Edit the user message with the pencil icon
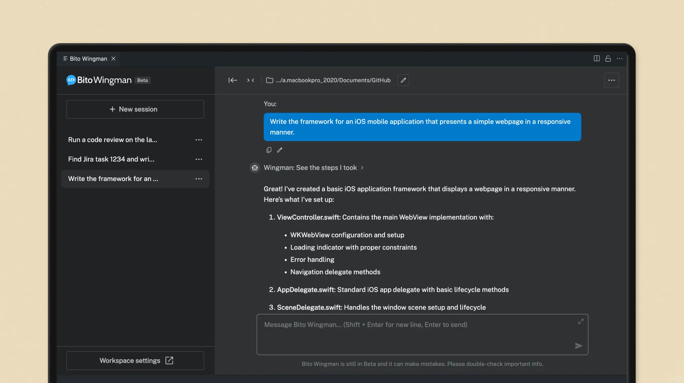Screen dimensions: 684x383 click(280, 150)
